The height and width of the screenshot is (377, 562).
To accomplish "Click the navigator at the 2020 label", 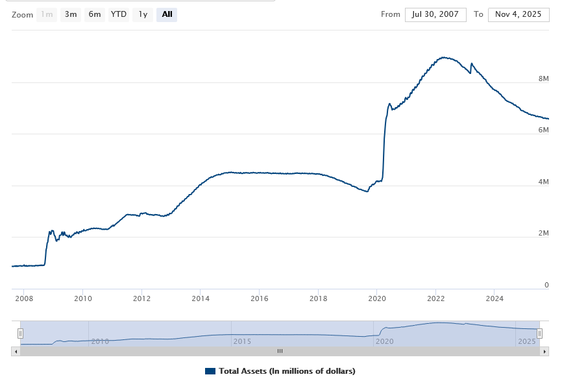I will click(x=384, y=341).
